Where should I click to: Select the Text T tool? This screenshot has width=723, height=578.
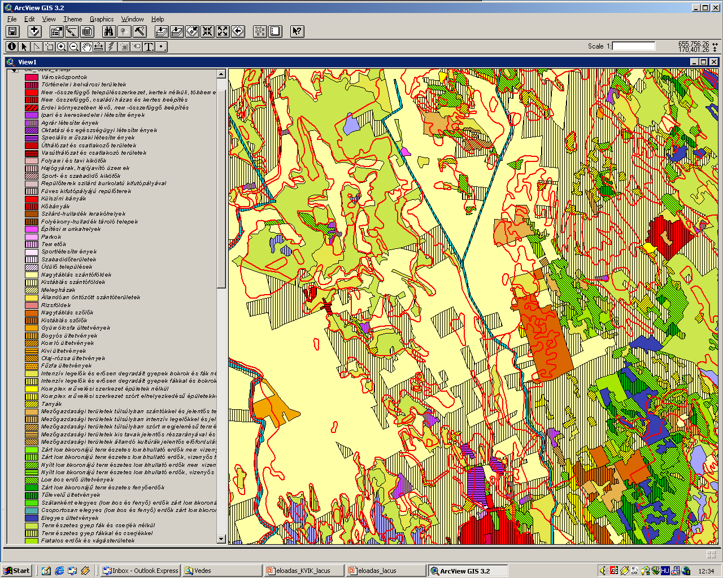click(x=149, y=47)
